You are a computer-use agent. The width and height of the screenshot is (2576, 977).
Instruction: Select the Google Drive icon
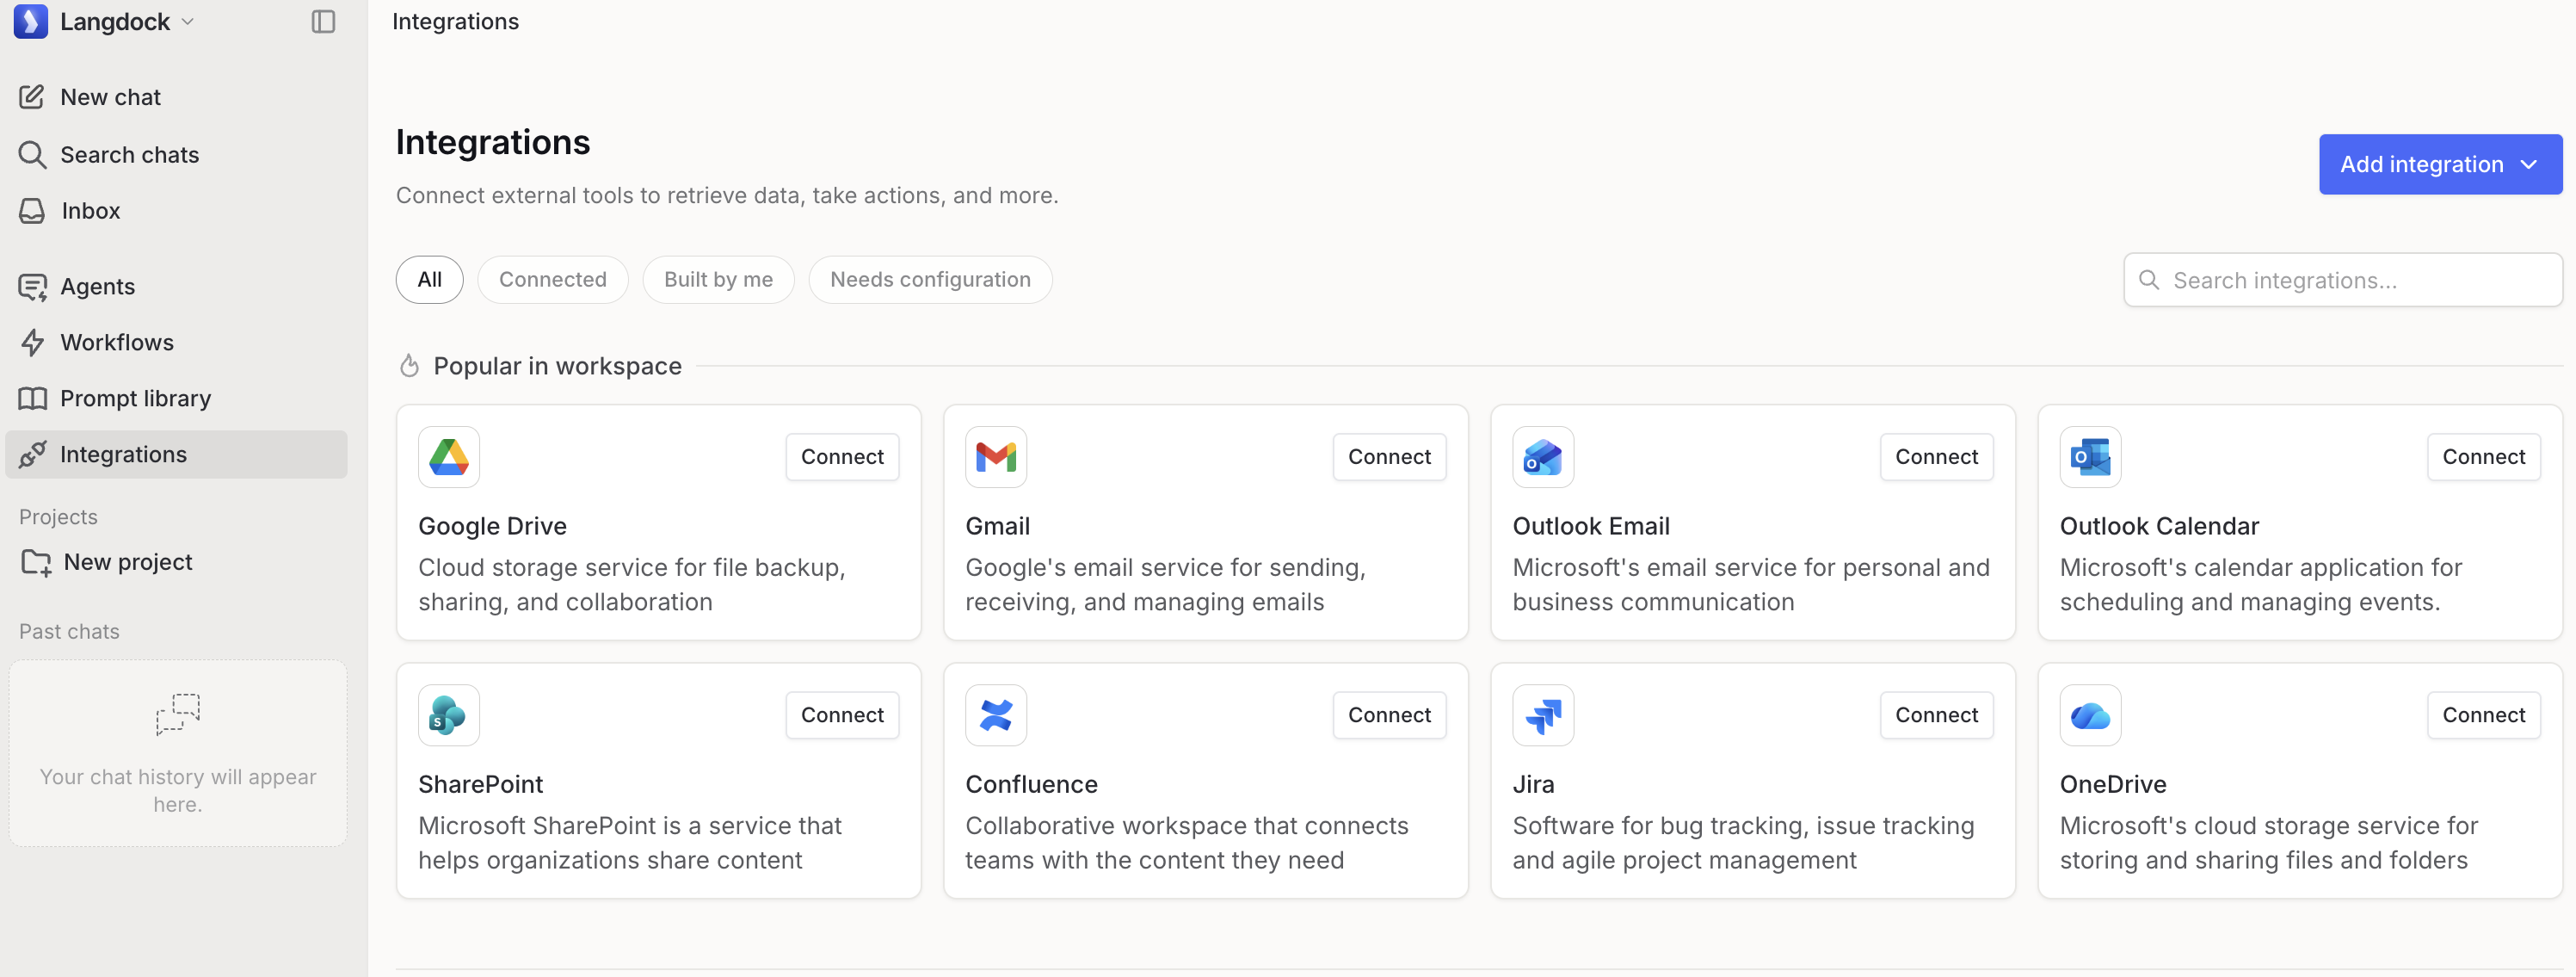tap(448, 457)
